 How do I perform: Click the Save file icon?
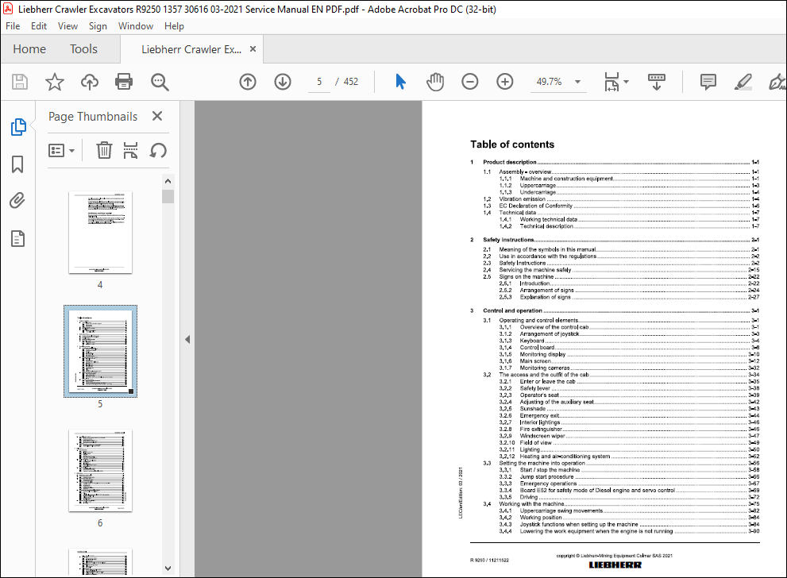[20, 82]
